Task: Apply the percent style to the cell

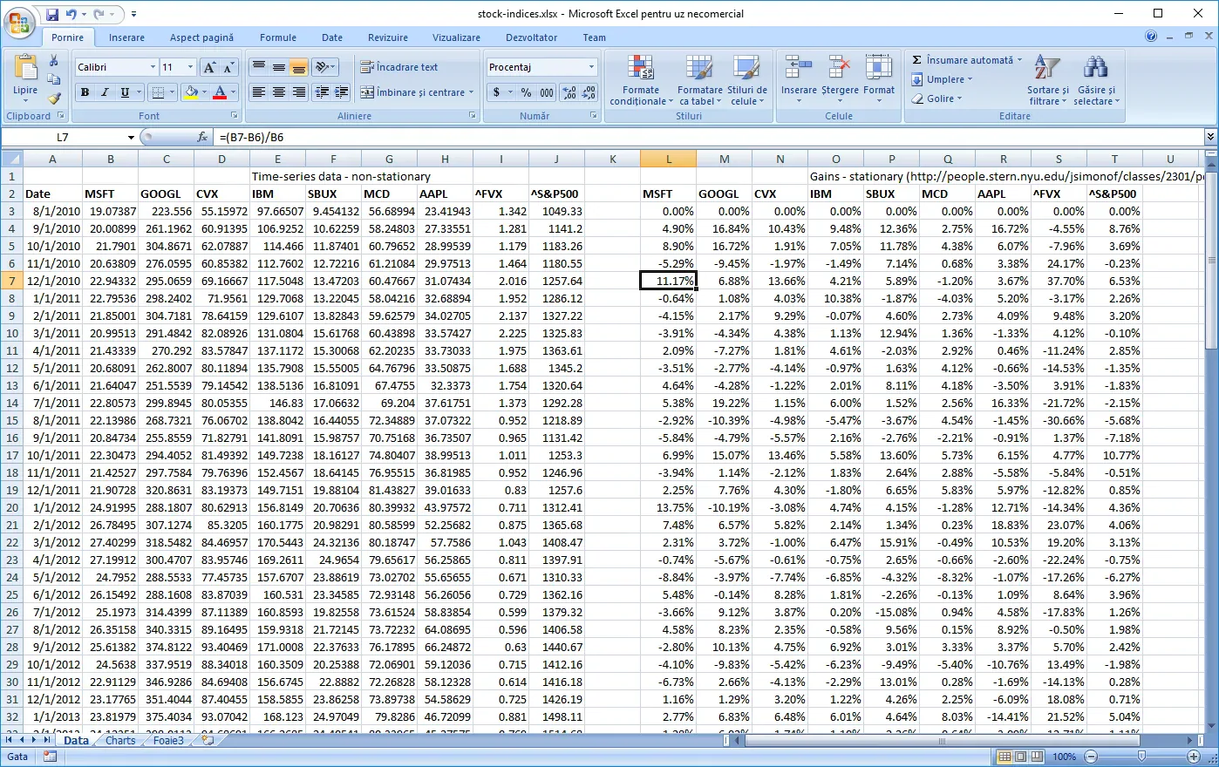Action: tap(526, 92)
